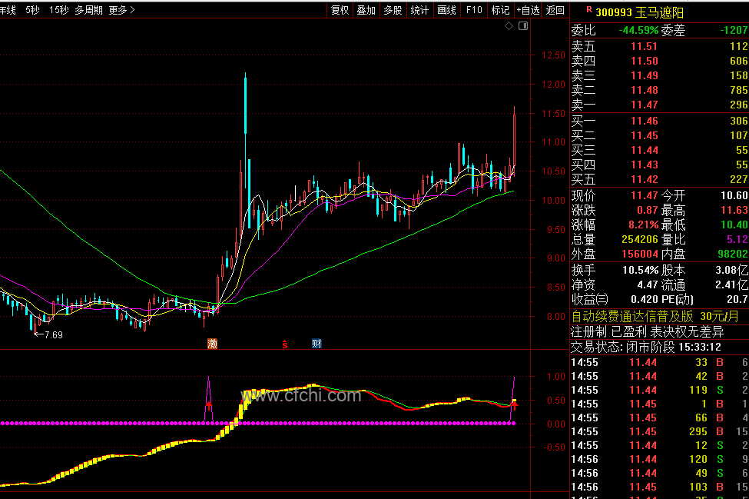Click the red S marker on timeline
The height and width of the screenshot is (499, 749).
click(x=285, y=344)
